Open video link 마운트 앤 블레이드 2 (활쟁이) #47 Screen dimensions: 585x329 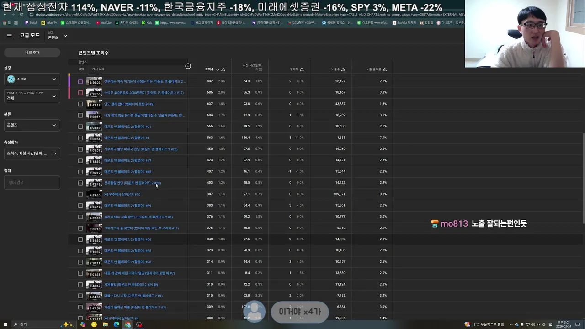point(128,160)
